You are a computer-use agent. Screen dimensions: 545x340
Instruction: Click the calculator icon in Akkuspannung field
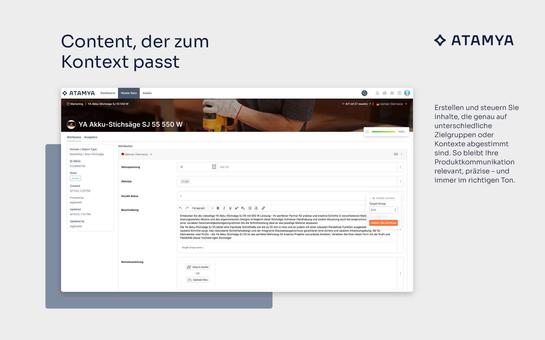click(214, 167)
